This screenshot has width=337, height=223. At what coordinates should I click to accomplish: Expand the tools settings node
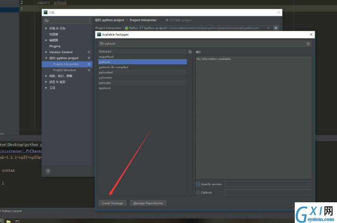[x=46, y=88]
